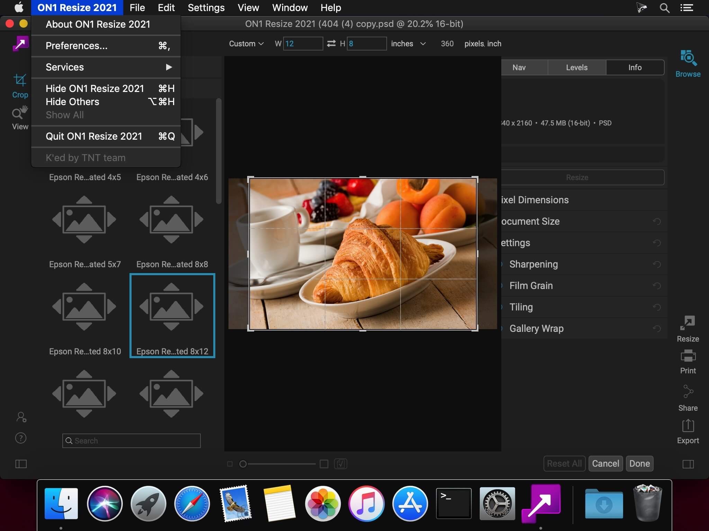This screenshot has width=709, height=531.
Task: Choose Hide Others menu item
Action: 106,102
